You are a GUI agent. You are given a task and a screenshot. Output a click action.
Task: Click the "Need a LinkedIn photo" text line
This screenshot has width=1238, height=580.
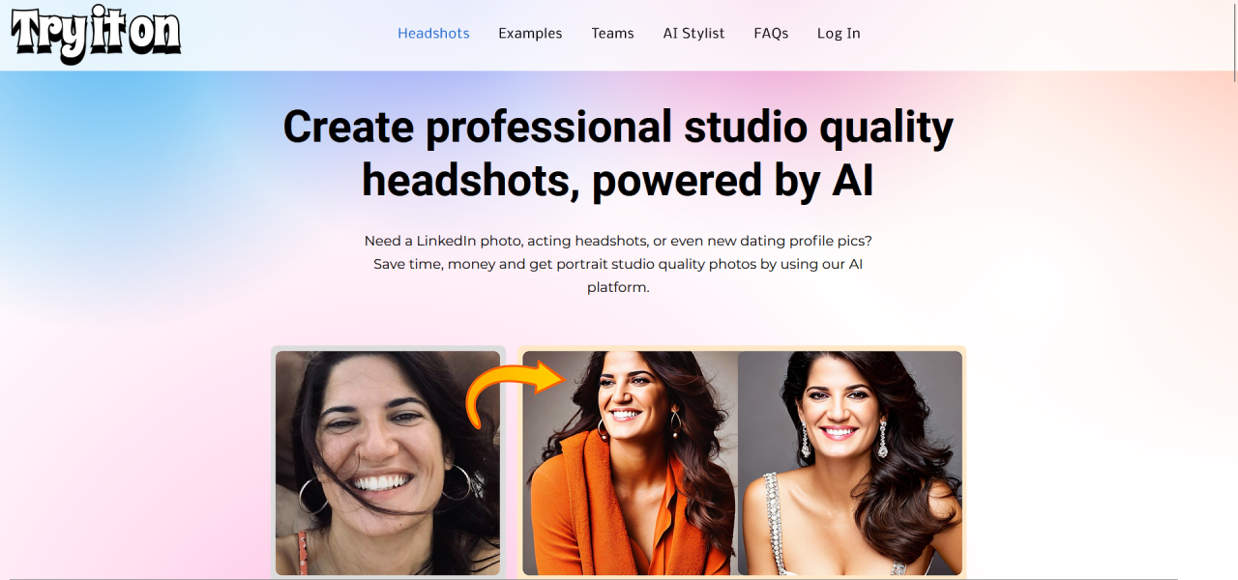pyautogui.click(x=618, y=240)
